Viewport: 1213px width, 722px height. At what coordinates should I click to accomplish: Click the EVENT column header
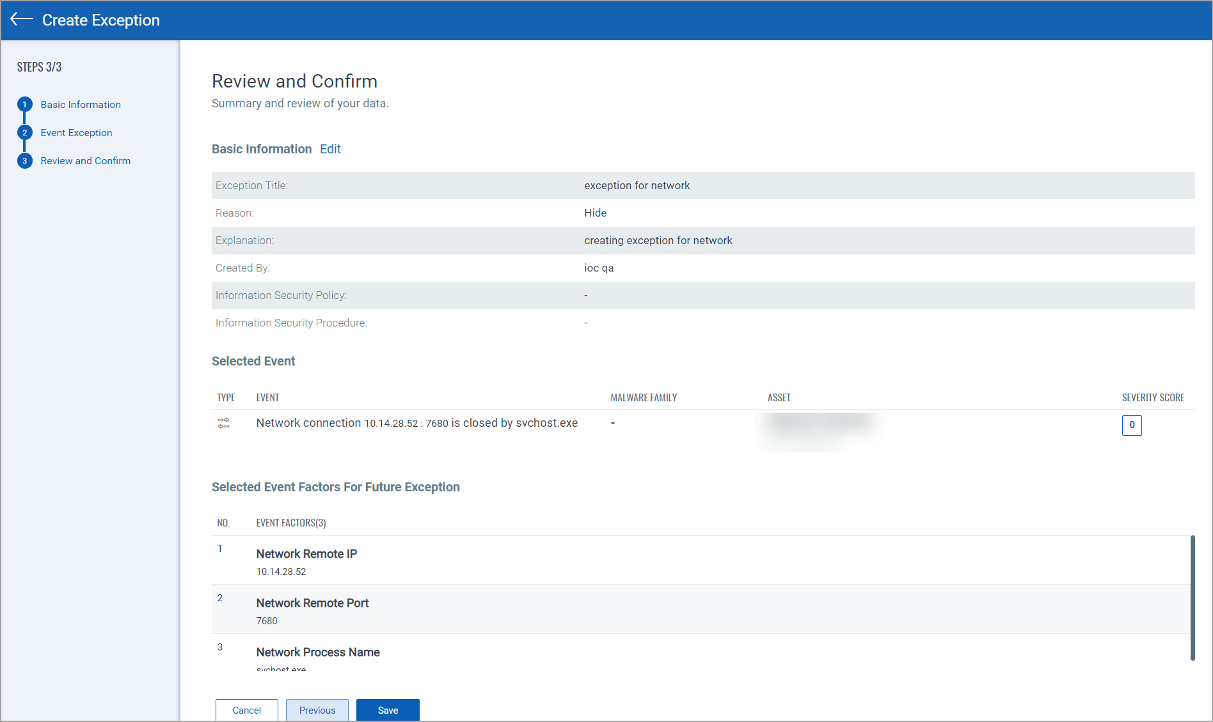point(267,397)
